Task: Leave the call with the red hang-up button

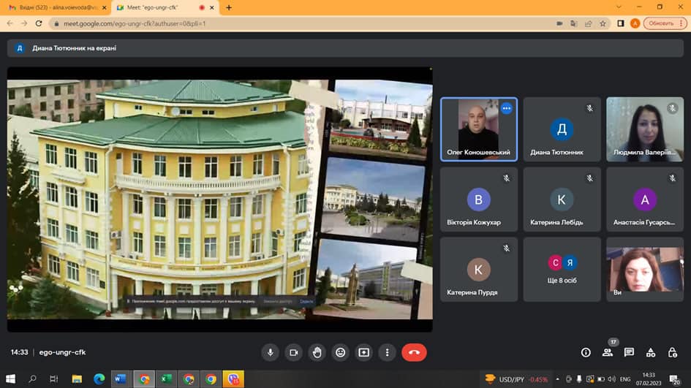Action: click(414, 352)
